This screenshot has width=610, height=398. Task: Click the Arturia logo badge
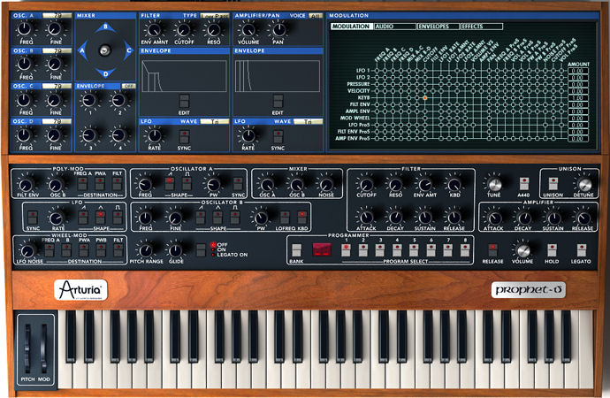tap(81, 290)
